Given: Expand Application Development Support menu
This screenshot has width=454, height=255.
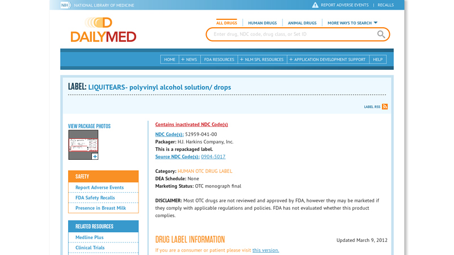Looking at the screenshot, I should click(327, 59).
